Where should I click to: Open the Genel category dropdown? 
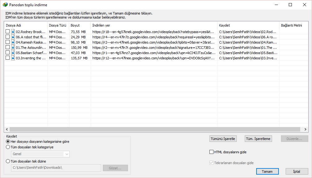pos(40,154)
